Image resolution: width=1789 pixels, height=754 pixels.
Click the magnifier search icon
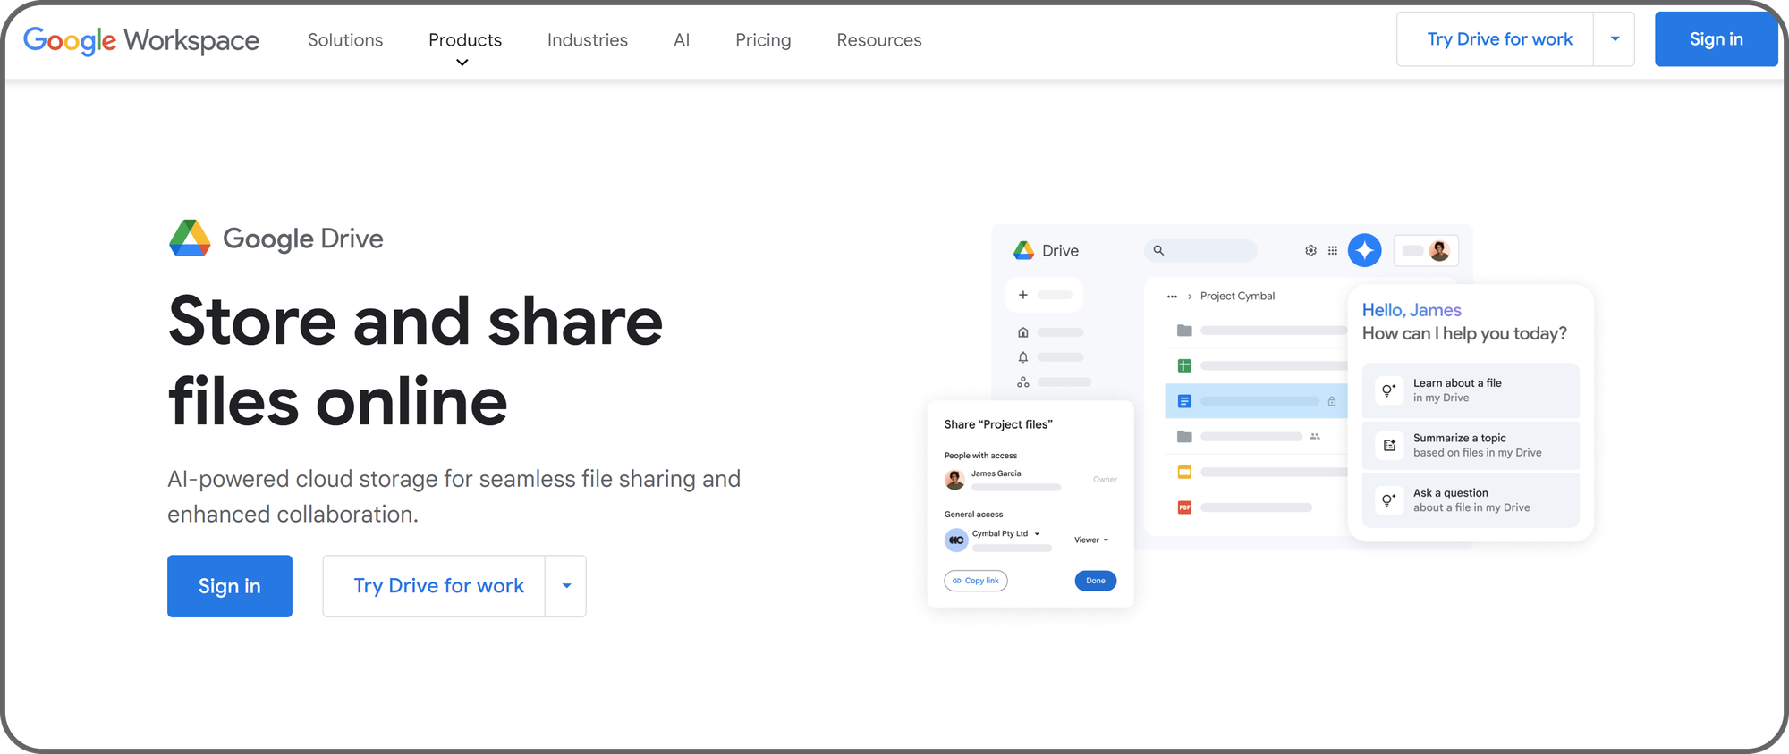coord(1158,251)
